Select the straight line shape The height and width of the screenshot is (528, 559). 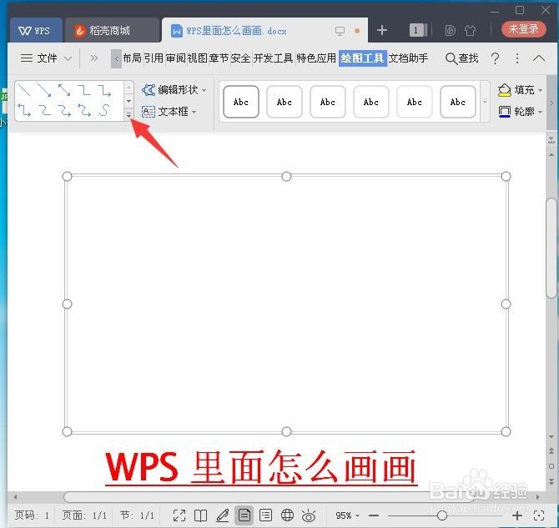click(24, 90)
